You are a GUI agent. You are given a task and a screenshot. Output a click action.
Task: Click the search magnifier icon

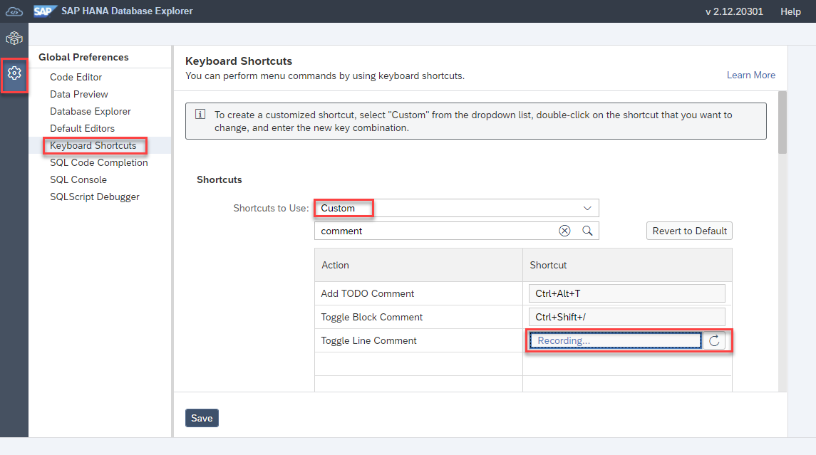[x=587, y=231]
